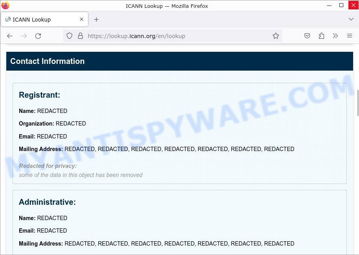The image size is (359, 255).
Task: View site security via padlock icon
Action: coord(80,36)
